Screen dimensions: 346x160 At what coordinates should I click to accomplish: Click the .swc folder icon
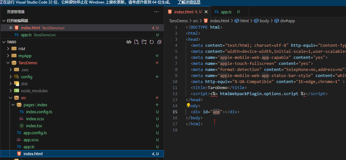point(17,70)
